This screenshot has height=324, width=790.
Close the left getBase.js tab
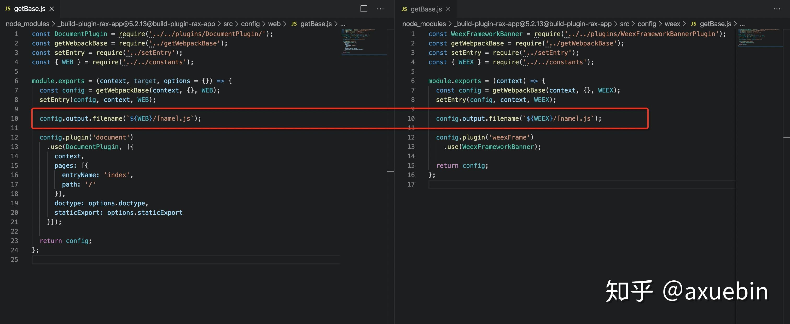[52, 9]
